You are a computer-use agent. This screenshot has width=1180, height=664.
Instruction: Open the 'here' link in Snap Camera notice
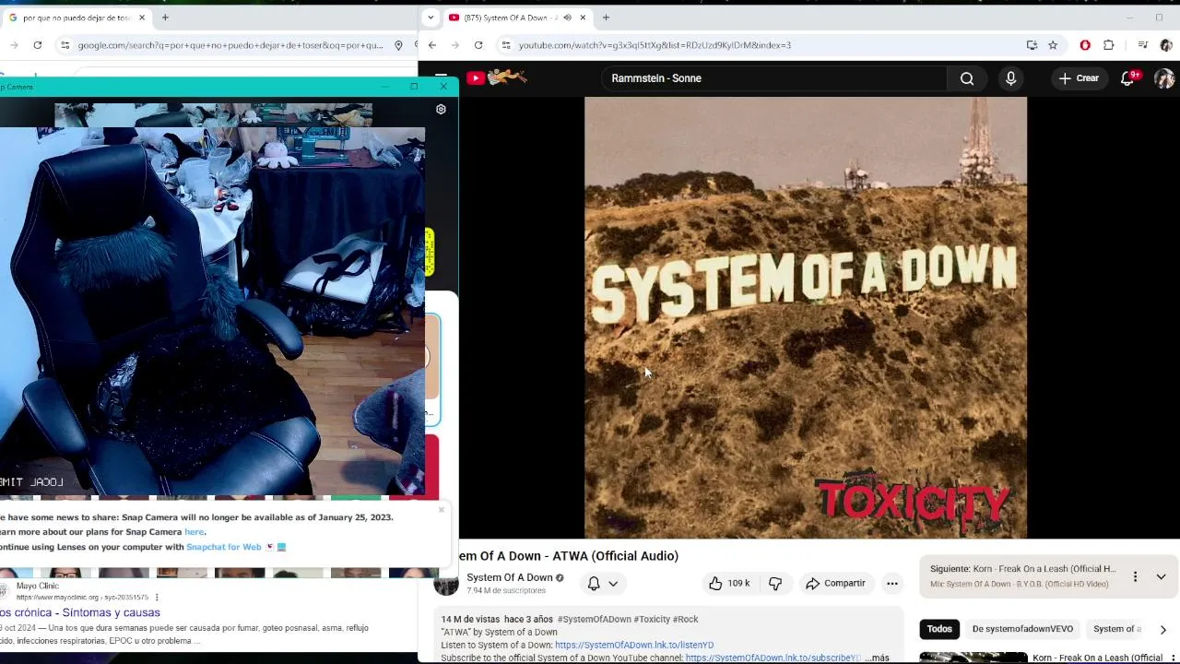click(194, 532)
